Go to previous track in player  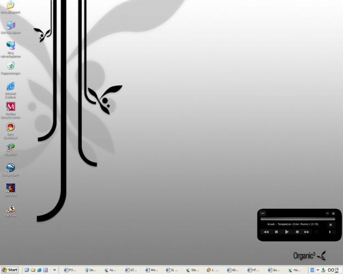click(x=266, y=232)
